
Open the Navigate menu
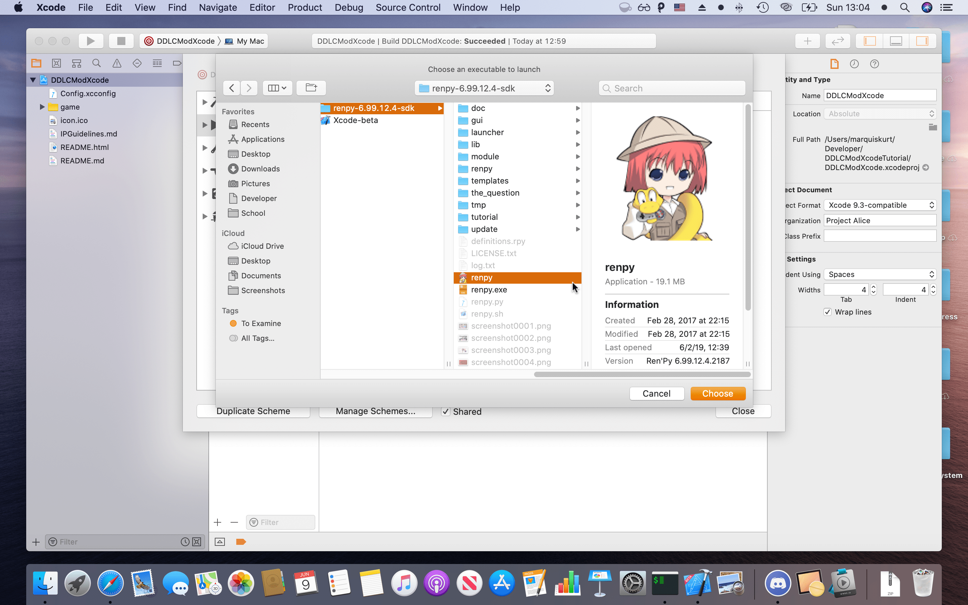[218, 8]
